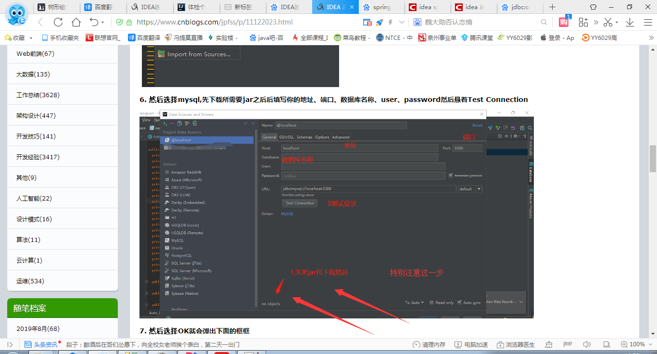Click Test Connection in the dialog image

300,203
